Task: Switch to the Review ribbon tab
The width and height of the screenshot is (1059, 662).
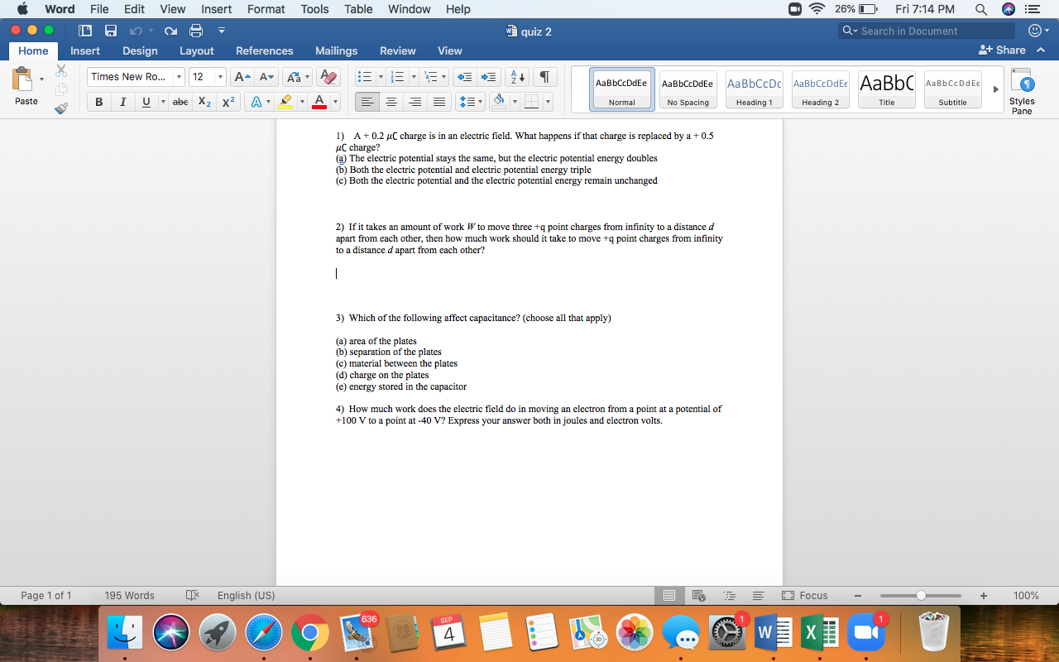Action: [x=397, y=50]
